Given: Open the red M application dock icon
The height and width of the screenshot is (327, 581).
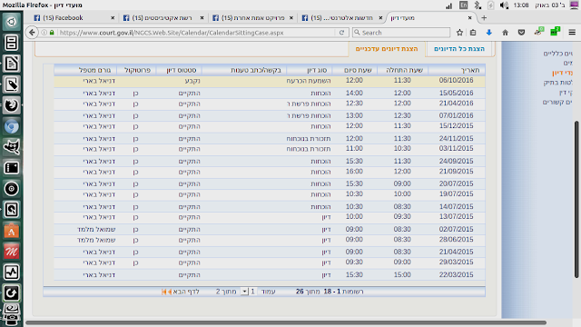Looking at the screenshot, I should pyautogui.click(x=12, y=252).
